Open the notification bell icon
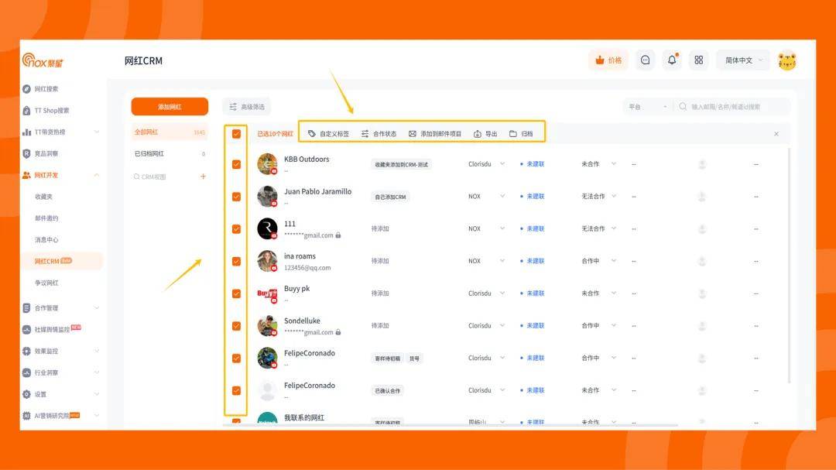Screen dimensions: 836x470 [672, 60]
